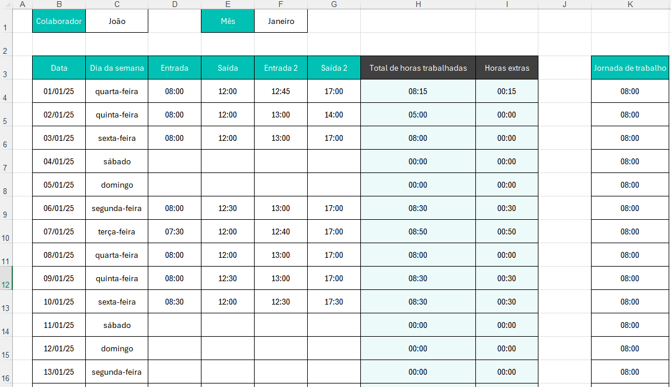Click the 'Horas extras' header cell

(x=507, y=68)
